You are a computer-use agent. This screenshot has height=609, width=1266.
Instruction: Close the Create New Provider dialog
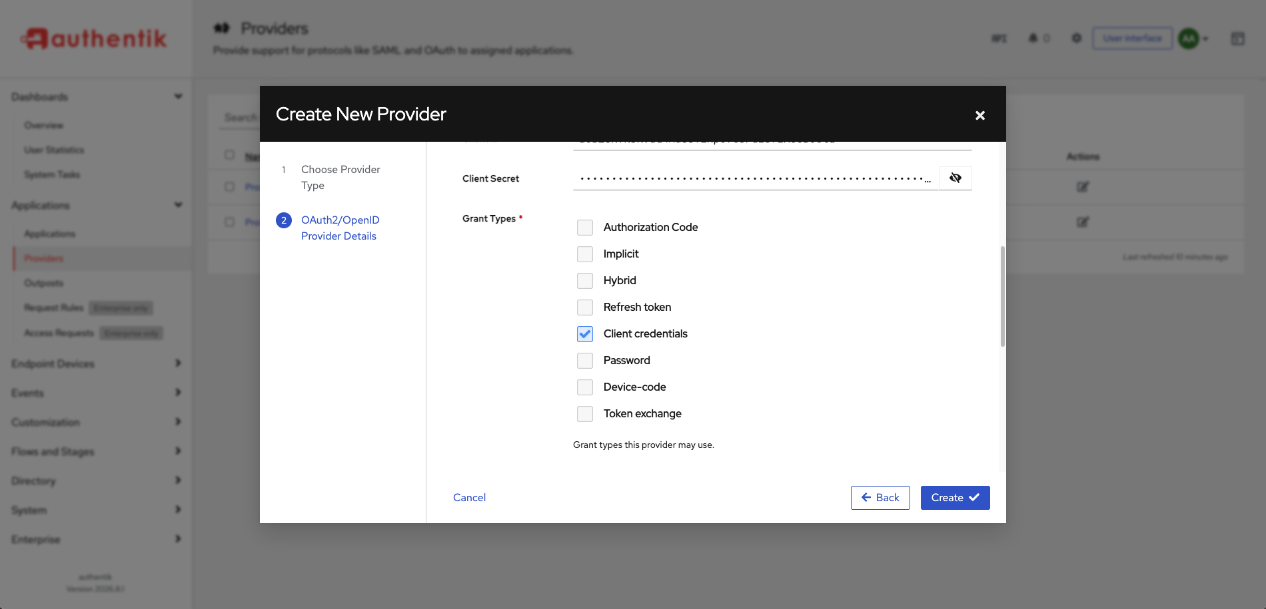[x=980, y=115]
